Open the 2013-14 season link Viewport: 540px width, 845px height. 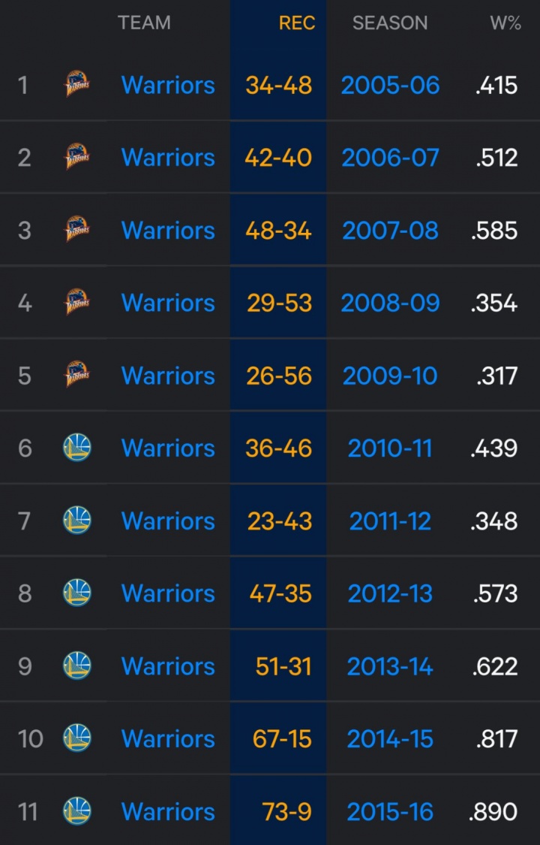pos(390,666)
